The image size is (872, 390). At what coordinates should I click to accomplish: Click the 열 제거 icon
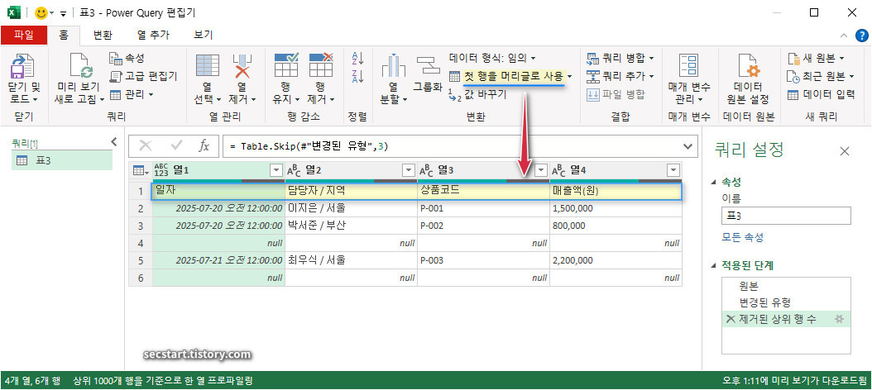242,65
